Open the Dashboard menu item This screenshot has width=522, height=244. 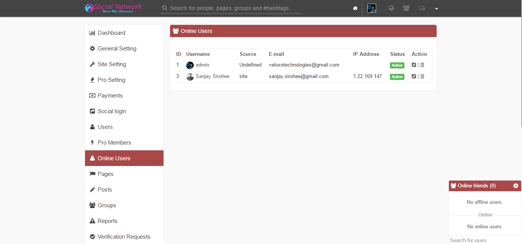[x=111, y=33]
